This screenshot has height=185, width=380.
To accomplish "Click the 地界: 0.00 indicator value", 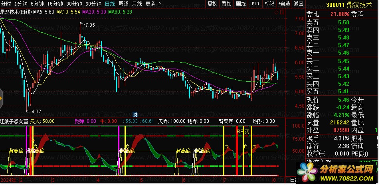I will click(198, 121).
